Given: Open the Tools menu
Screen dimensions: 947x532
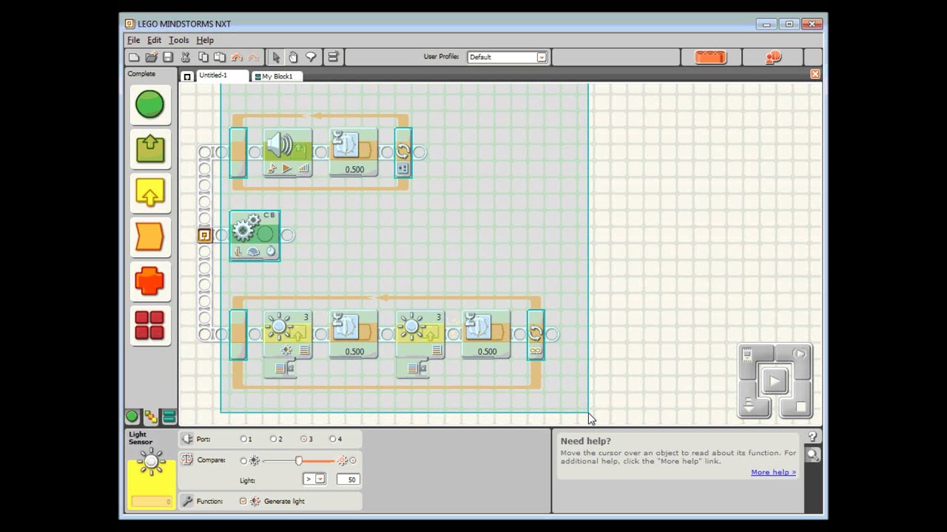Looking at the screenshot, I should pyautogui.click(x=178, y=40).
